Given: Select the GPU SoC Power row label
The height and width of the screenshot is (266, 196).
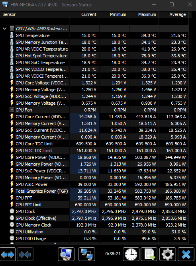Looking at the screenshot, I should coord(41,171).
